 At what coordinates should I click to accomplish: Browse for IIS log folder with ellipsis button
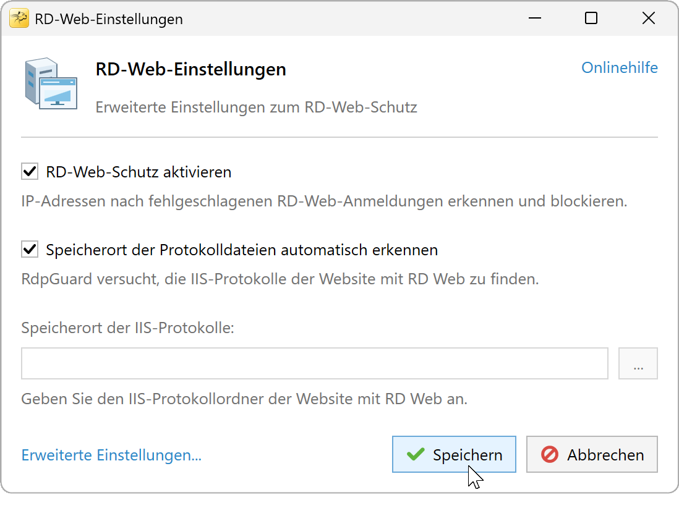point(638,363)
